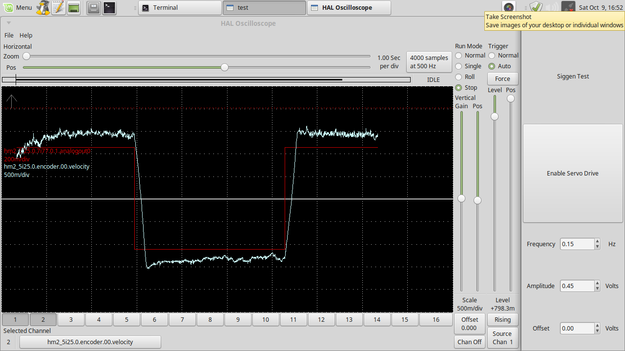Click the Source Chan 1 button
Image resolution: width=625 pixels, height=351 pixels.
point(502,338)
